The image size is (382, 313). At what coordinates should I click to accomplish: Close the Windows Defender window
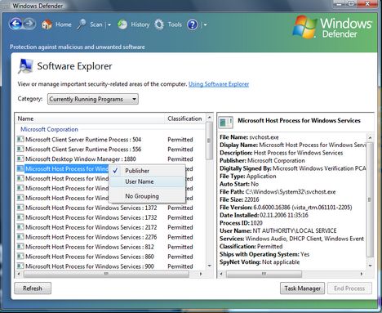[367, 4]
